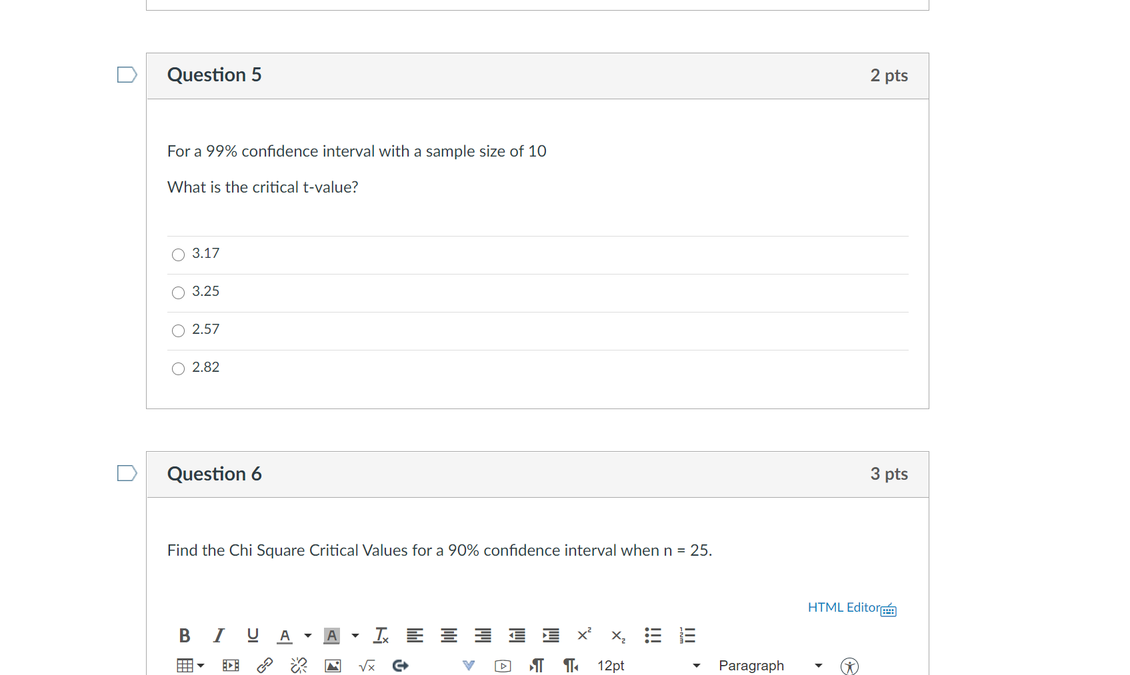Open the Paragraph format dropdown
1130x675 pixels.
pos(770,666)
